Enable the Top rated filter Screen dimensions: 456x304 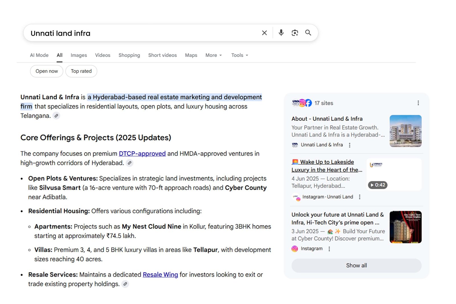[81, 71]
